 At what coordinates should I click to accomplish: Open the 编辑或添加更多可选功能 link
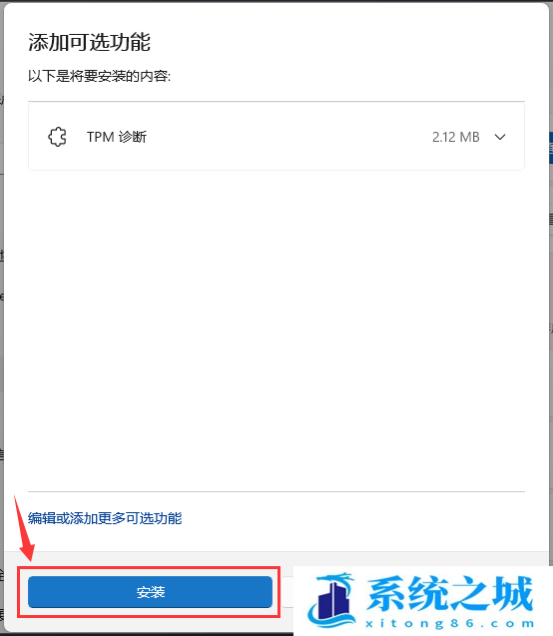[x=105, y=518]
